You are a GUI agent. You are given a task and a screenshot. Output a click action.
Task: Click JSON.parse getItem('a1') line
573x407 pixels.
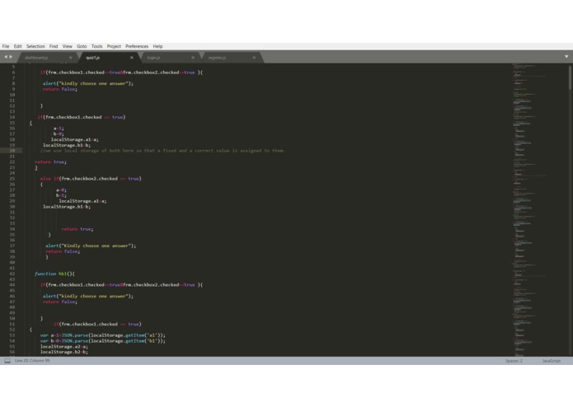(103, 335)
